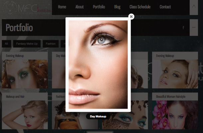Viewport: 203px width, 133px height.
Task: Open the Home menu item
Action: (62, 7)
